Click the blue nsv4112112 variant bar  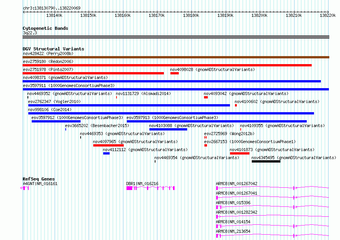coord(107,153)
